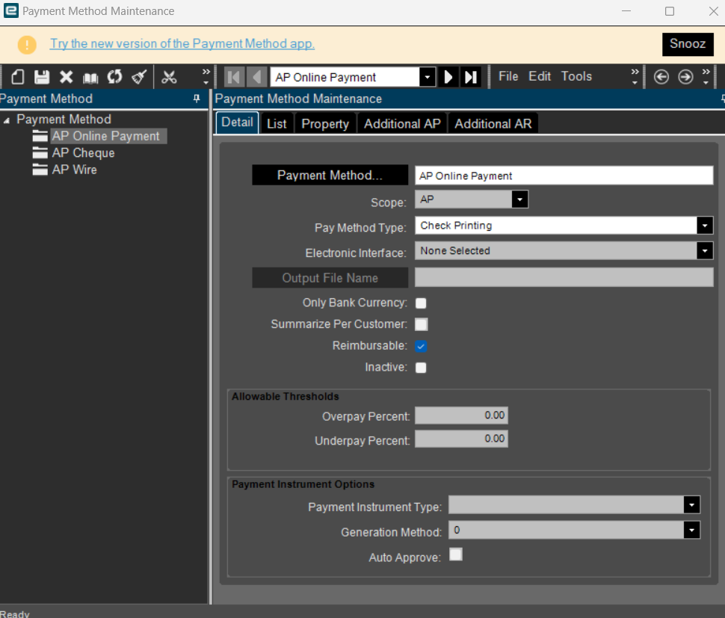Go to the next record arrow
Screen dimensions: 725x618
(x=448, y=77)
